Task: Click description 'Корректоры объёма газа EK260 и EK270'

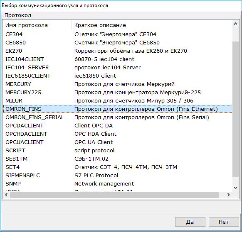Action: [131, 51]
